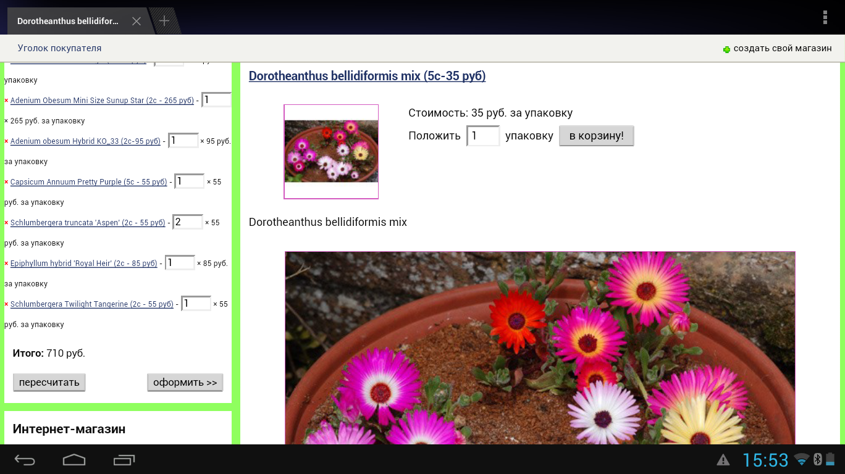
Task: Open browser overflow menu (three dots)
Action: coord(825,17)
